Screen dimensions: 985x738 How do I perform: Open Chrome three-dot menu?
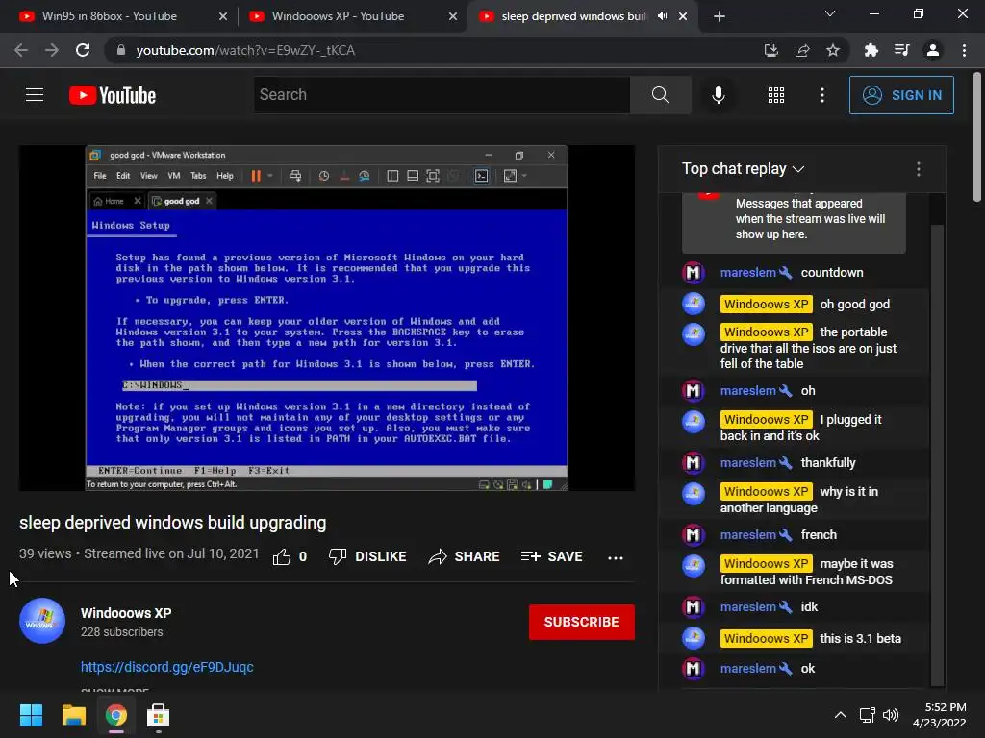(964, 50)
